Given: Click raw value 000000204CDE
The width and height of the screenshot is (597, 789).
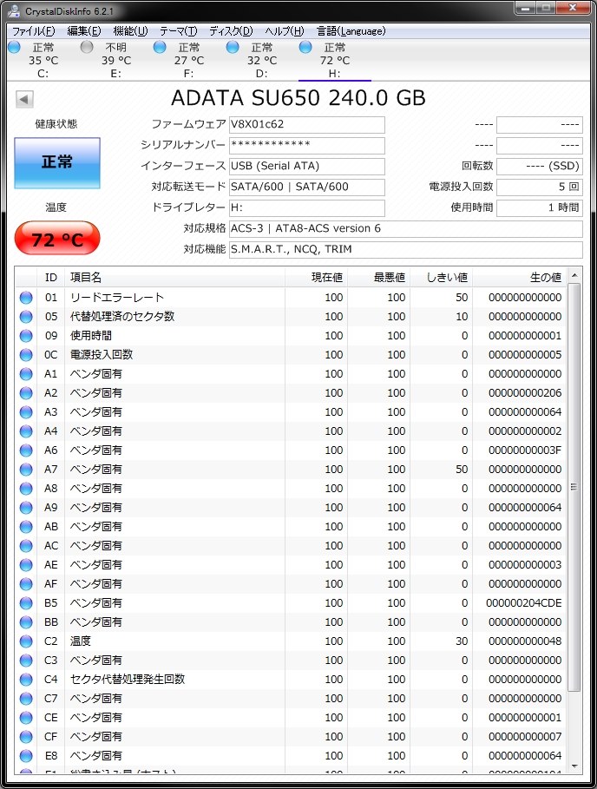Looking at the screenshot, I should (x=523, y=603).
